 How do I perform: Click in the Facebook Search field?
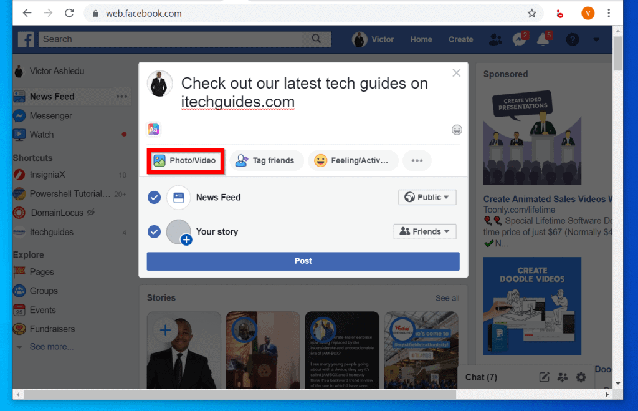[x=171, y=39]
